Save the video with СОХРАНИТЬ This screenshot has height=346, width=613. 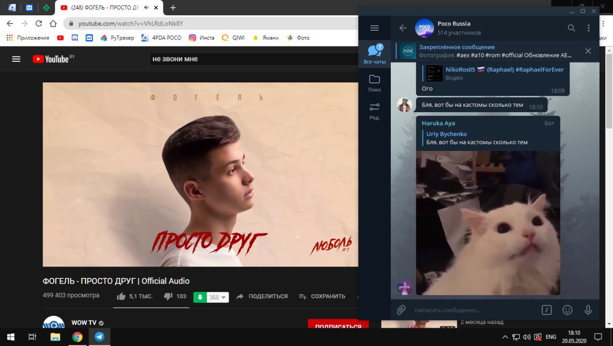pyautogui.click(x=322, y=296)
